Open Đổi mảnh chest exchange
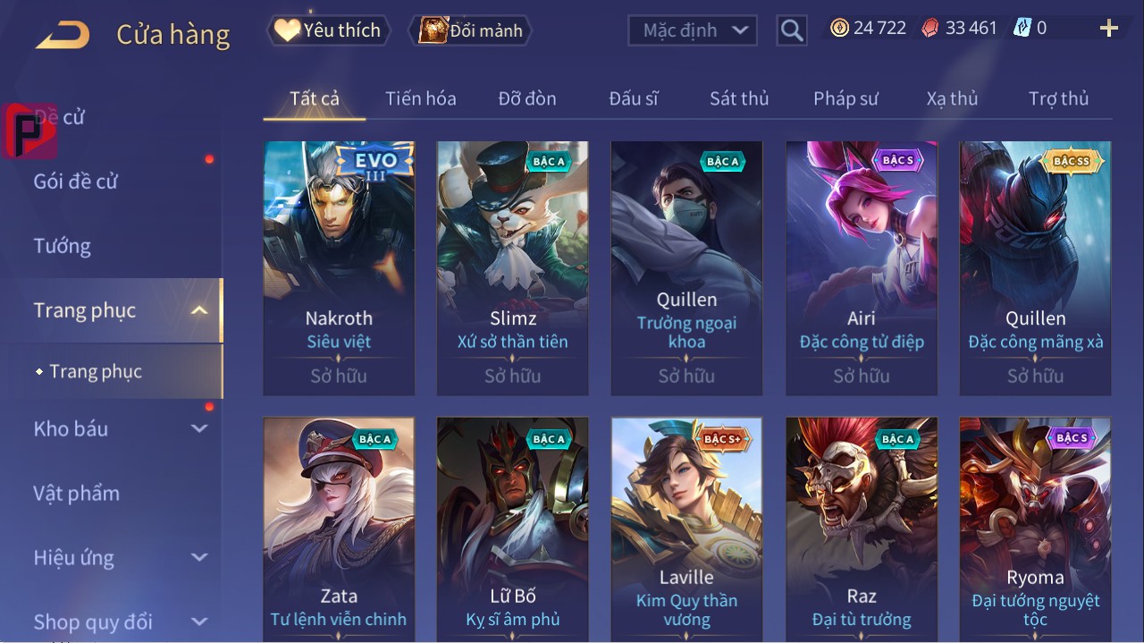The image size is (1144, 643). coord(471,30)
